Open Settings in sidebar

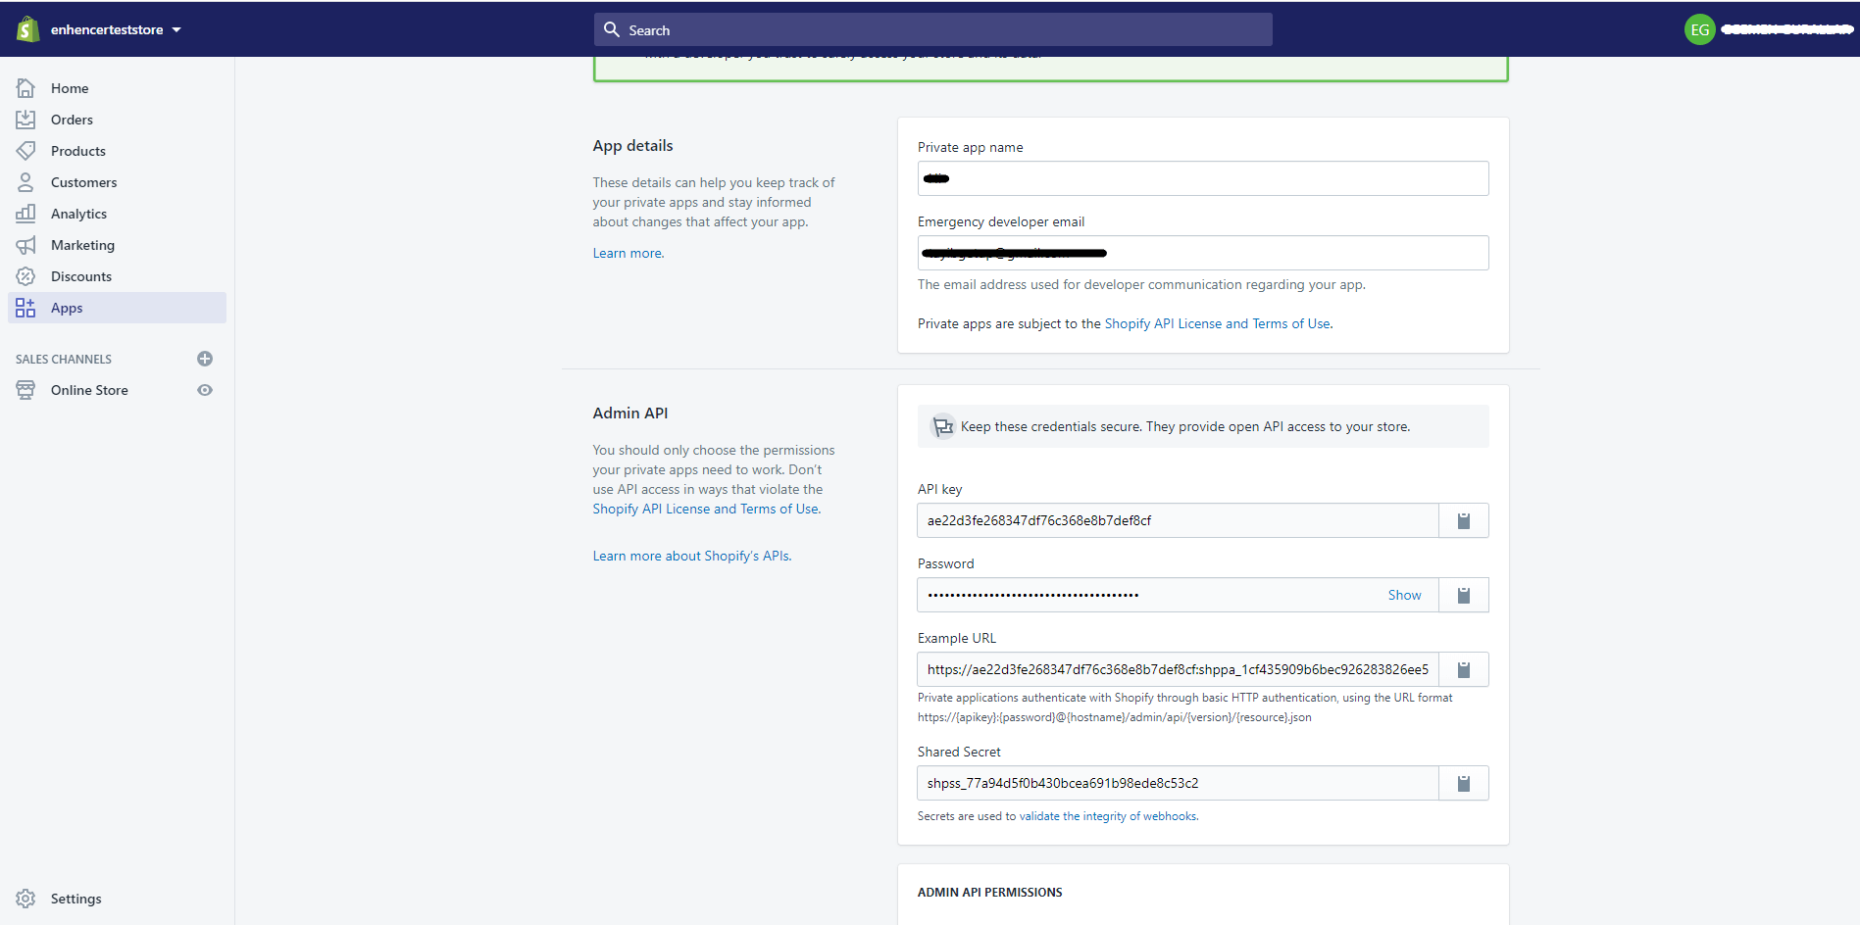point(75,899)
